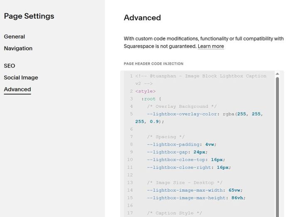Select the Social Image tab

[21, 78]
